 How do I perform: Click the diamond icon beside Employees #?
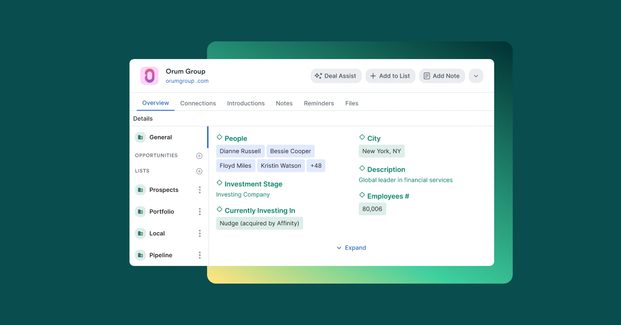362,195
